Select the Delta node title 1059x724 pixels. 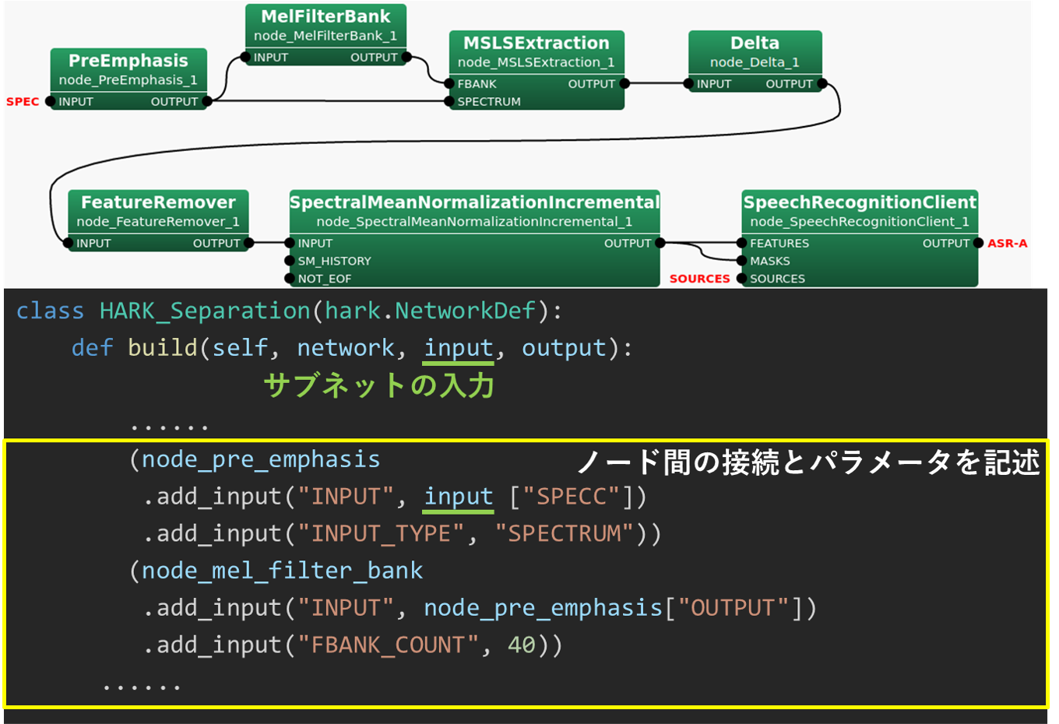point(754,44)
